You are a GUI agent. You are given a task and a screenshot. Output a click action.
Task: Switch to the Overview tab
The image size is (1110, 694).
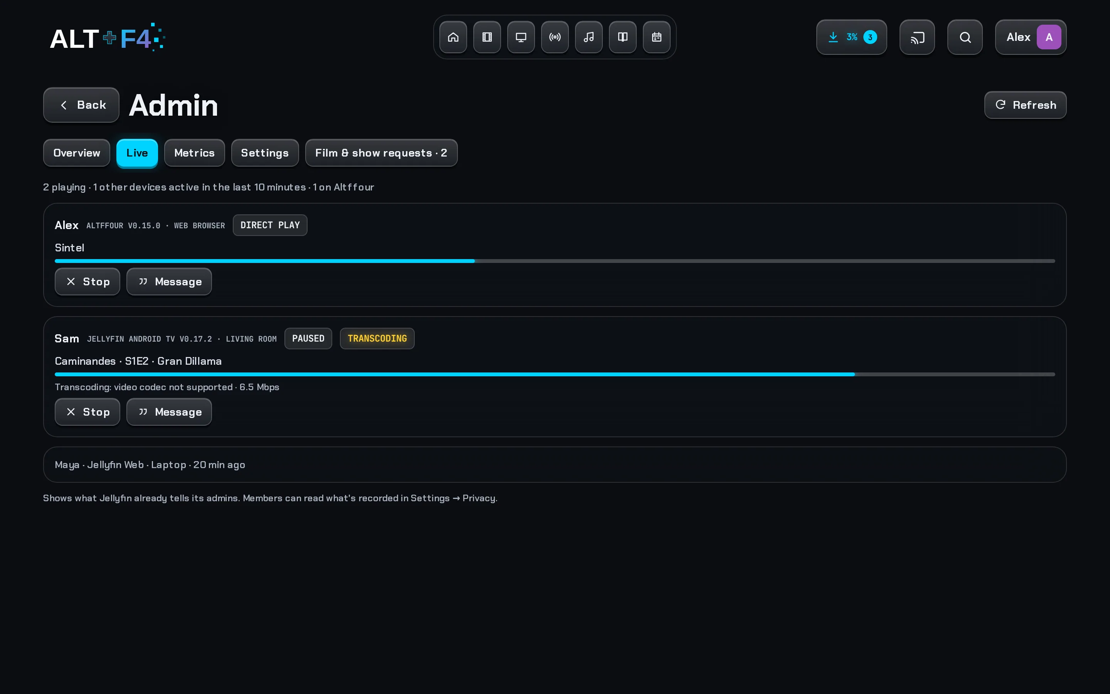(77, 153)
